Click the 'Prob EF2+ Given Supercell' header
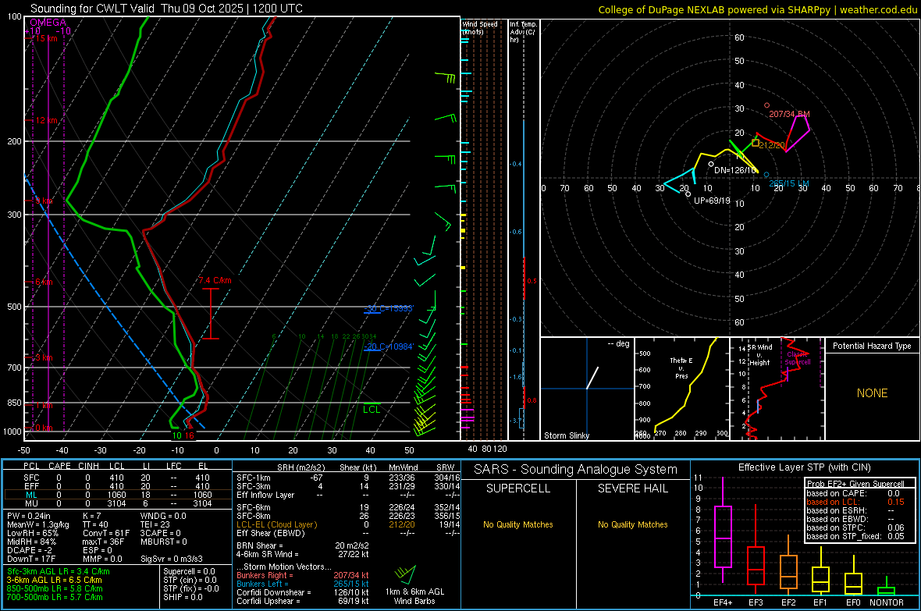The image size is (921, 611). coord(855,484)
